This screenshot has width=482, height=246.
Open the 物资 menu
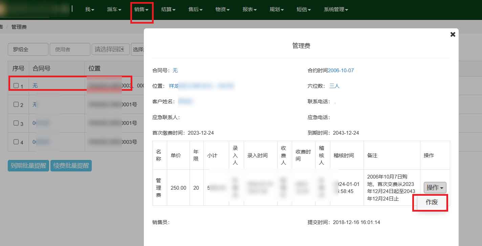point(222,9)
